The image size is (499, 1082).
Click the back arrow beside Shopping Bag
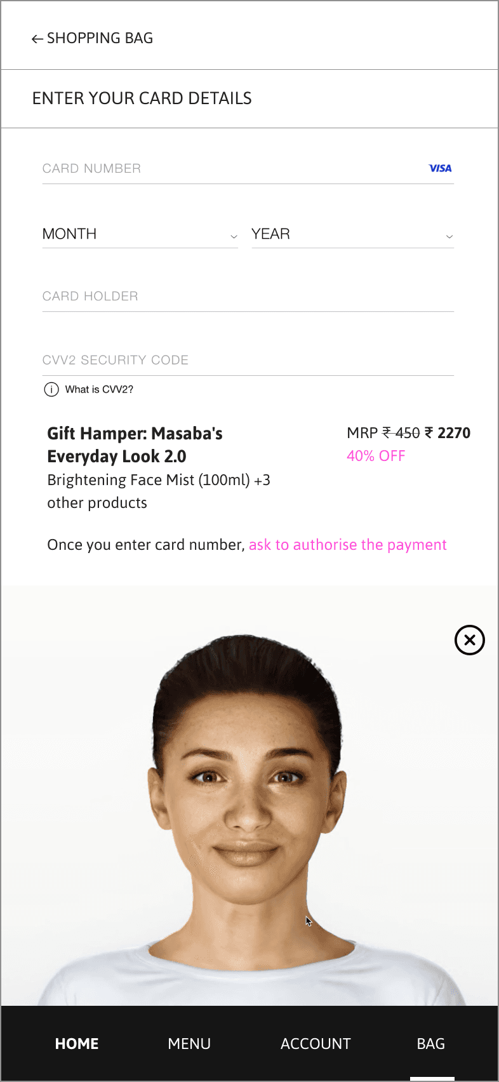coord(37,39)
